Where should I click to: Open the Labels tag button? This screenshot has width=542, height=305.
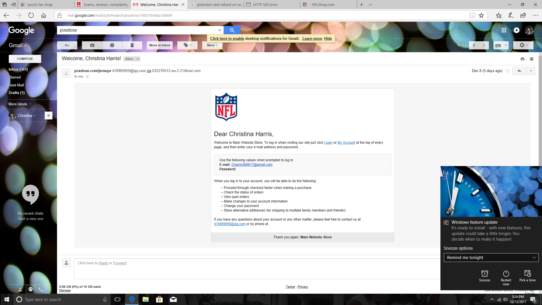point(187,45)
